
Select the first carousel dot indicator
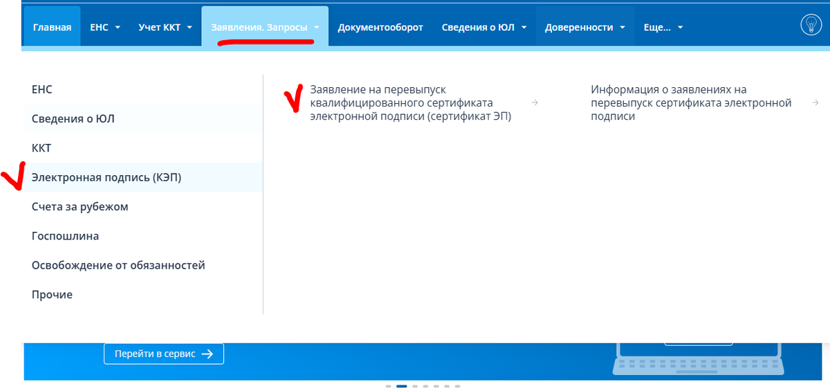[389, 386]
